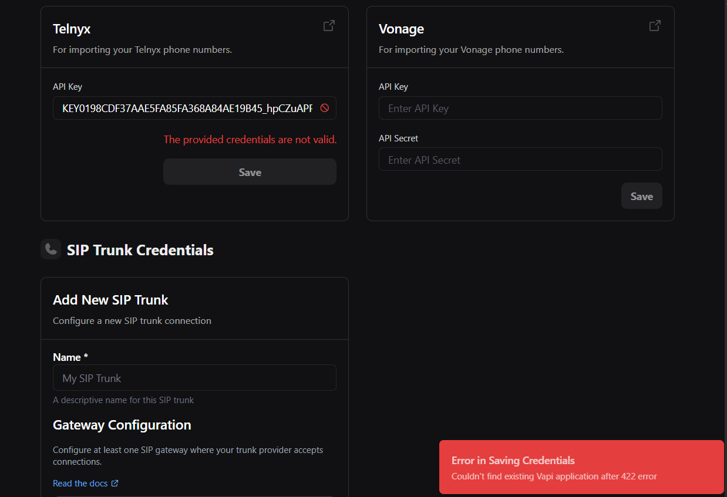This screenshot has width=727, height=497.
Task: Click 'For importing your Vonage phone numbers.' text
Action: point(471,50)
